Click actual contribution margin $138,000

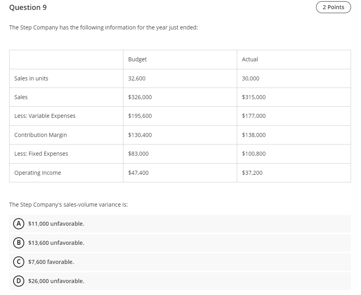click(x=254, y=135)
